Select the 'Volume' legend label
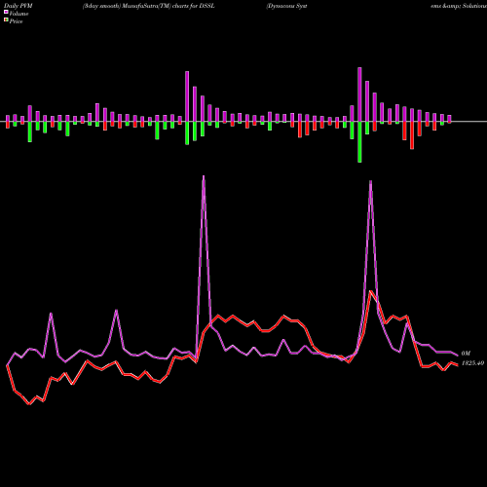This screenshot has width=487, height=487. point(19,14)
